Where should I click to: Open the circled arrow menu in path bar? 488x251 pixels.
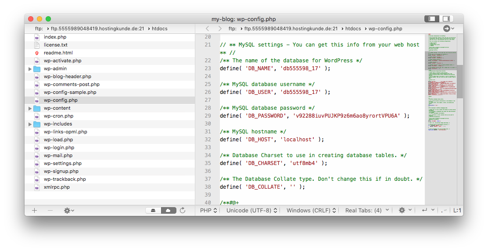449,29
